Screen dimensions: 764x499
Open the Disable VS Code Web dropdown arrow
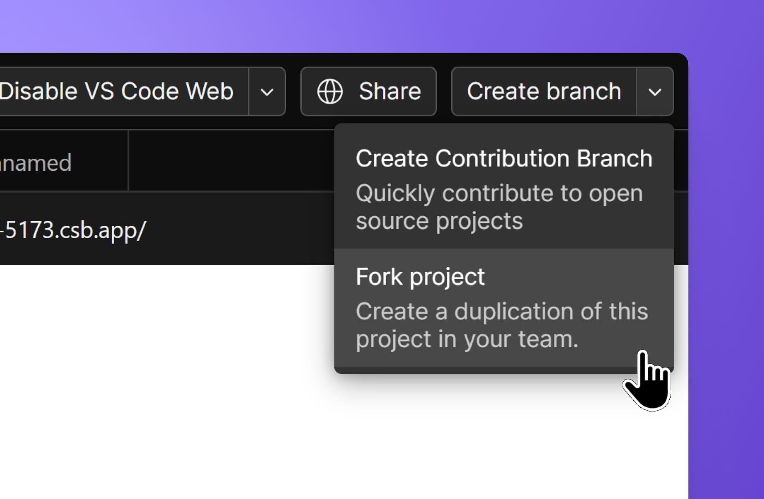point(266,91)
